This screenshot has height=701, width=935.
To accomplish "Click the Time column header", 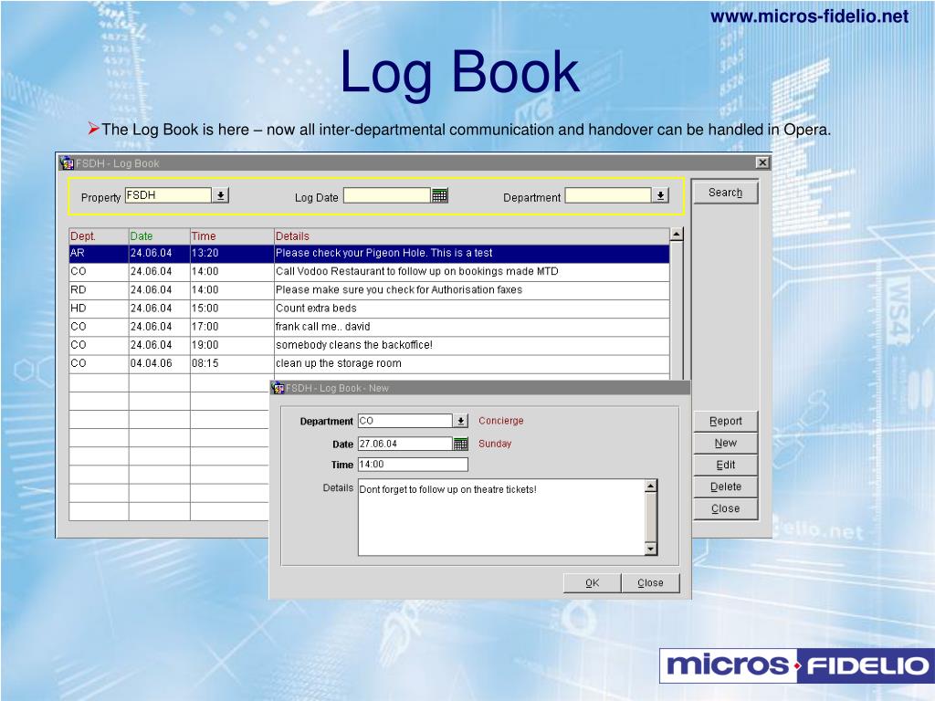I will 232,236.
